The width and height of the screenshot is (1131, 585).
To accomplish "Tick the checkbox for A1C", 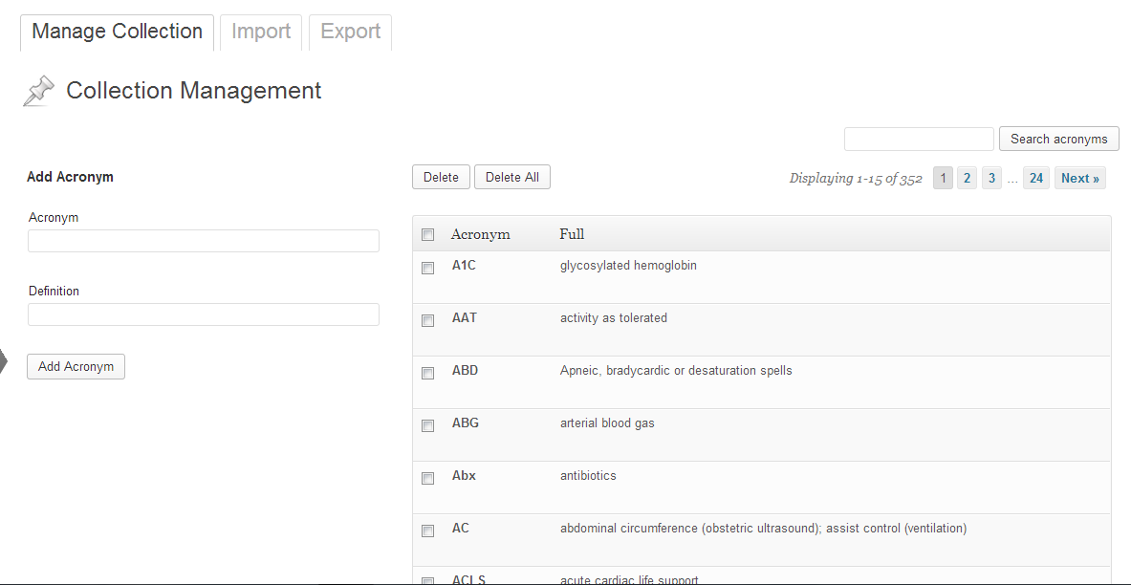I will 427,268.
